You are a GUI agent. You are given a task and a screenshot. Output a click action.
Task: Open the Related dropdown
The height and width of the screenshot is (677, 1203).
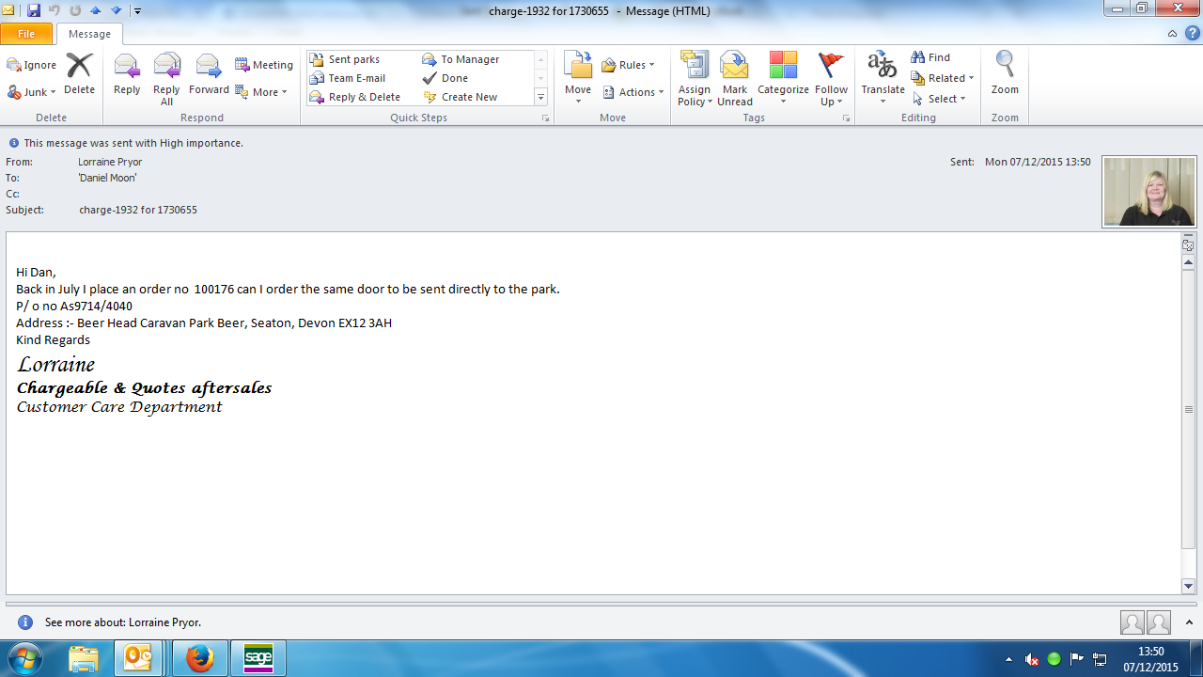click(942, 78)
